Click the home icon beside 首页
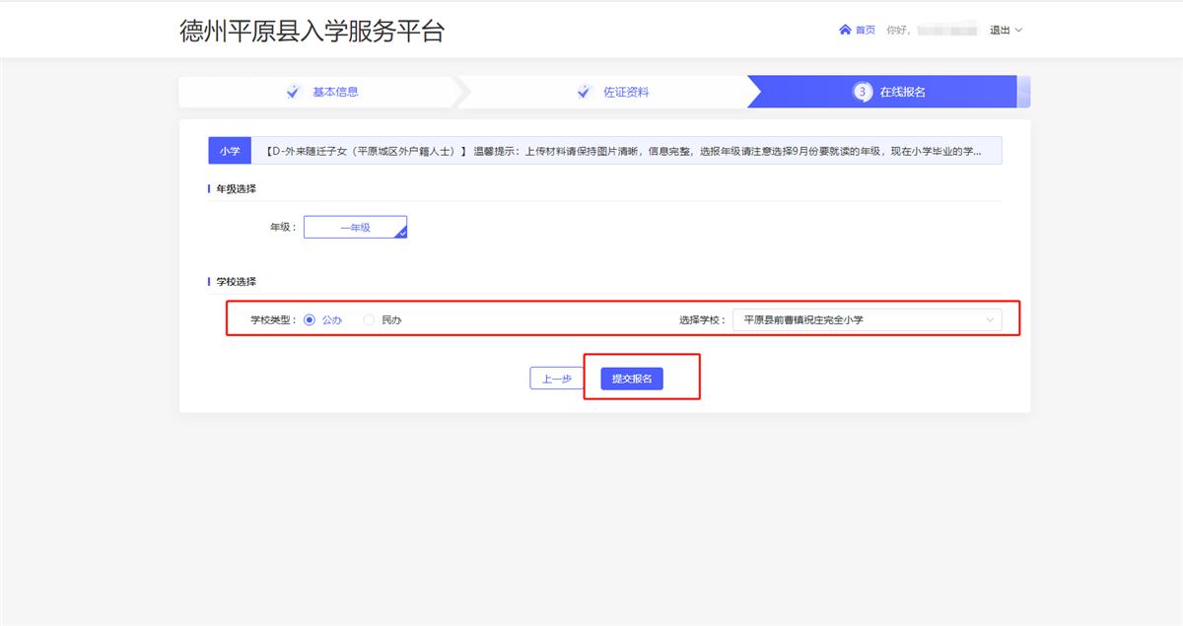The width and height of the screenshot is (1183, 626). pyautogui.click(x=845, y=30)
